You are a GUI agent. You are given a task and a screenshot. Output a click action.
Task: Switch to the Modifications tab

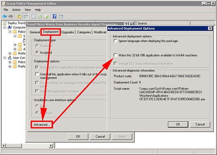[100, 32]
